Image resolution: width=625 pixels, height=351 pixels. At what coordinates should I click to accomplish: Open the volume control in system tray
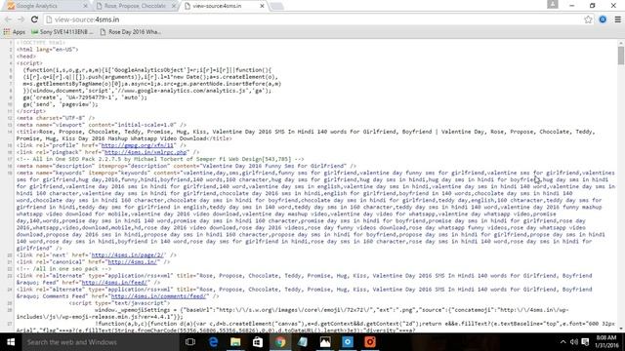click(x=574, y=342)
